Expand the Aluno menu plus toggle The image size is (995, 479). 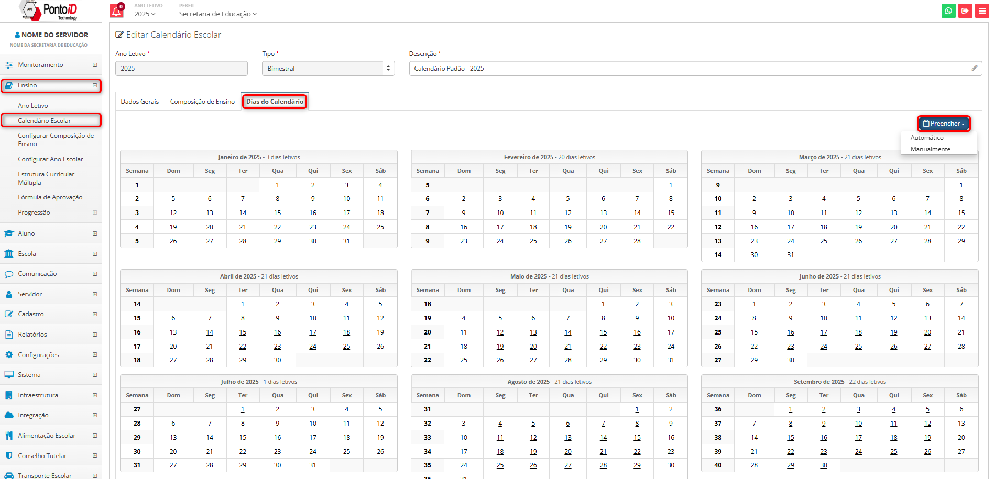(95, 233)
